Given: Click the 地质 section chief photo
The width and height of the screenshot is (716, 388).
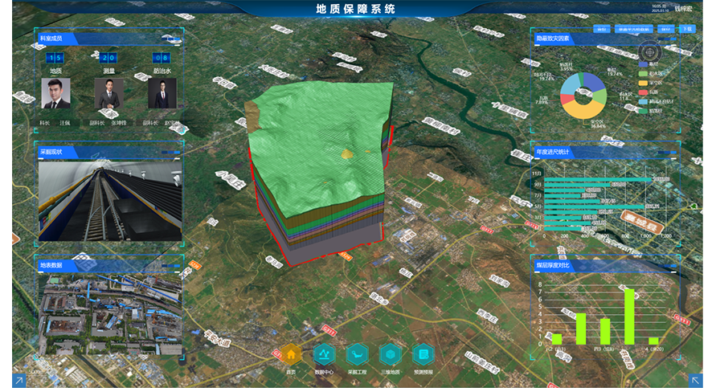Looking at the screenshot, I should [x=55, y=93].
